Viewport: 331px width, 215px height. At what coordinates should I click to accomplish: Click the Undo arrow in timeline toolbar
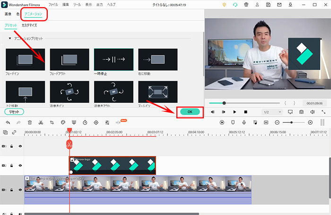[8, 122]
